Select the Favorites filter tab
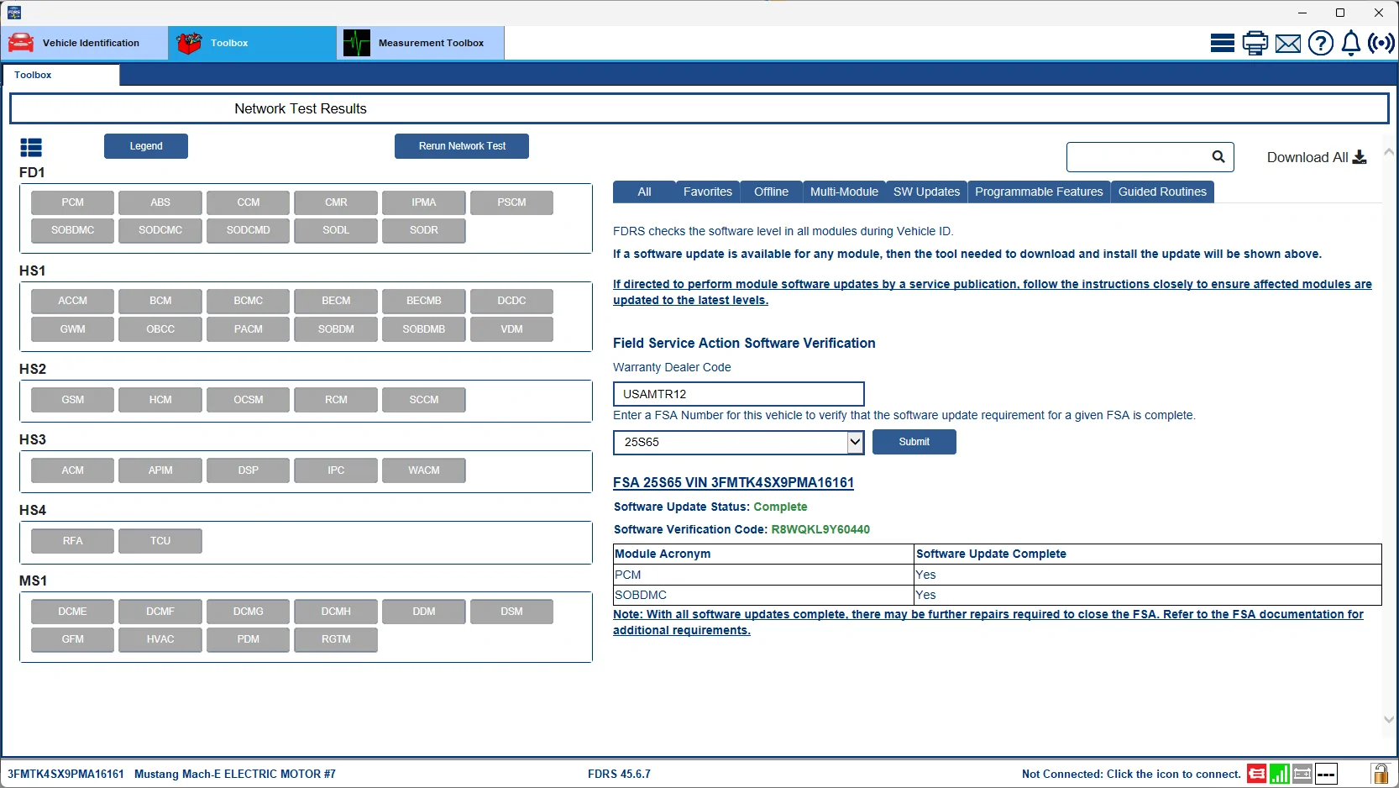 (708, 192)
